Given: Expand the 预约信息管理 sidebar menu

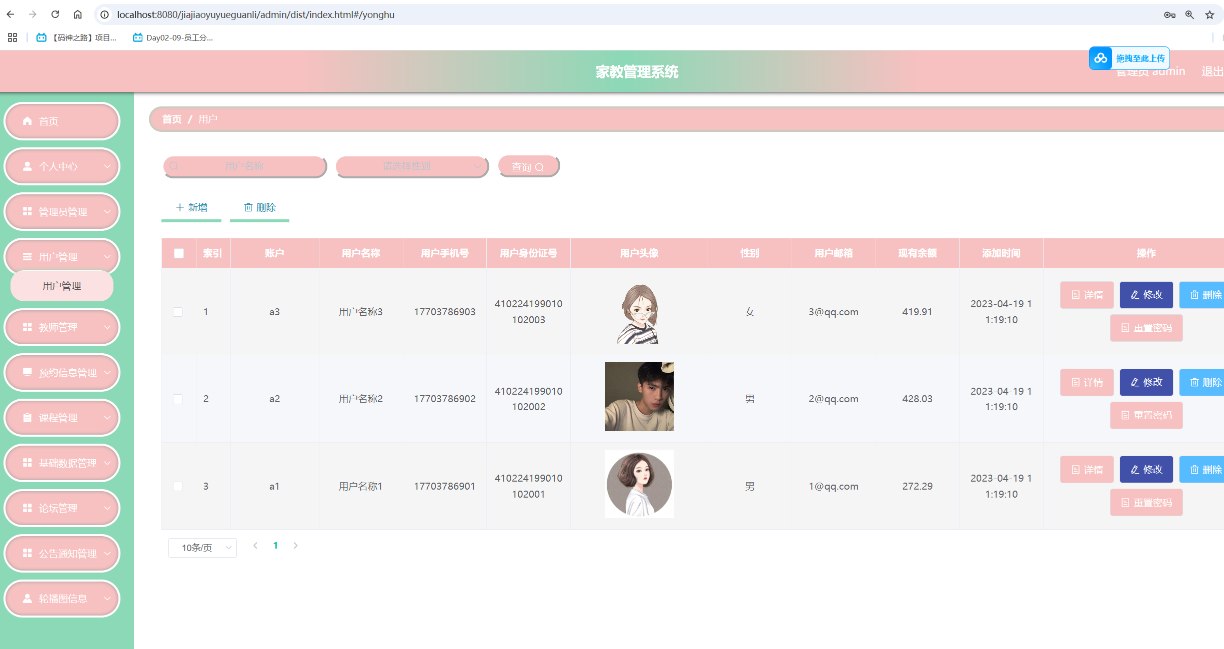Looking at the screenshot, I should (62, 373).
